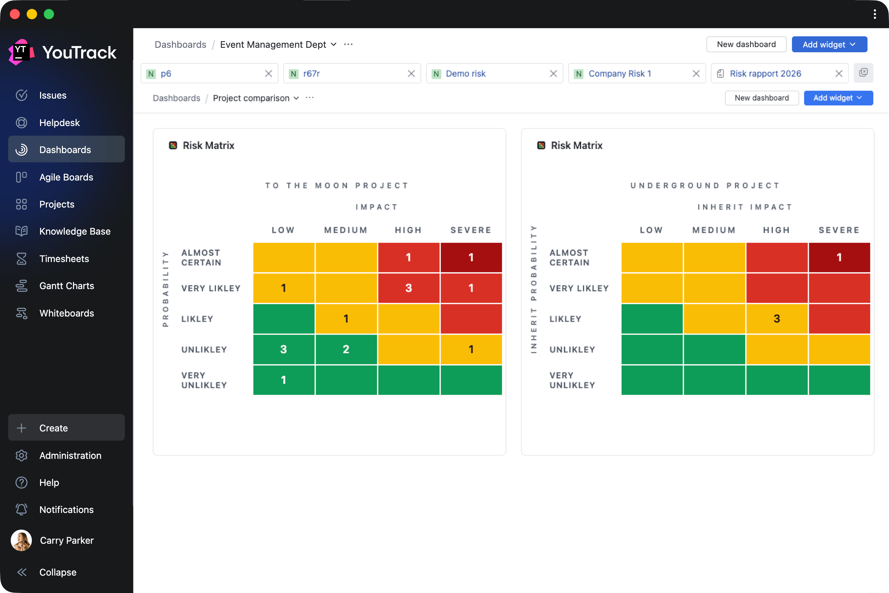Viewport: 889px width, 593px height.
Task: Open Issues from the sidebar
Action: pyautogui.click(x=53, y=95)
